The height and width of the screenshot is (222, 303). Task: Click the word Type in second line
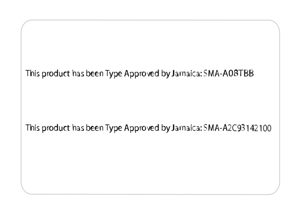point(114,129)
